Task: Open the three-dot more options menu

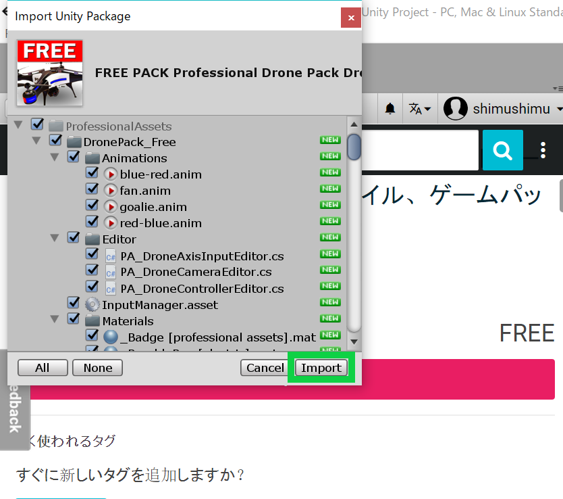Action: (543, 150)
